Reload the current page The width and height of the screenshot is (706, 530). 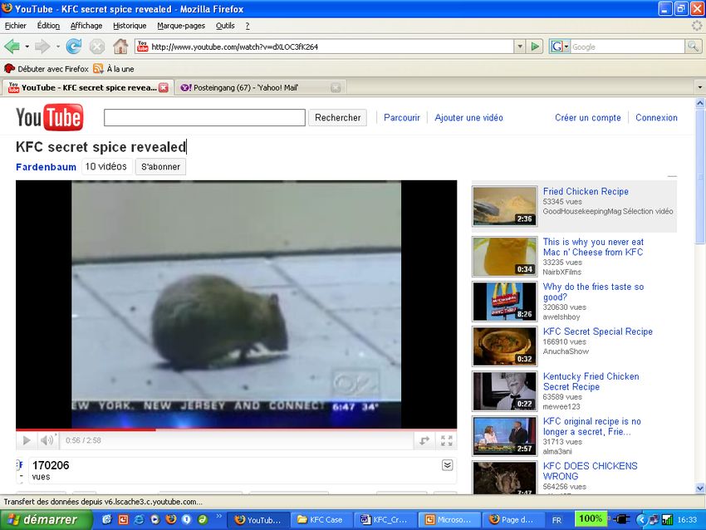pyautogui.click(x=73, y=47)
